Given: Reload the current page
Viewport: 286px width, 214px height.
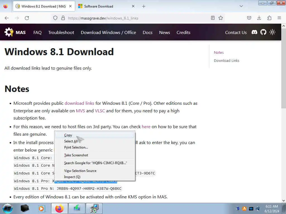Looking at the screenshot, I should pyautogui.click(x=27, y=18).
